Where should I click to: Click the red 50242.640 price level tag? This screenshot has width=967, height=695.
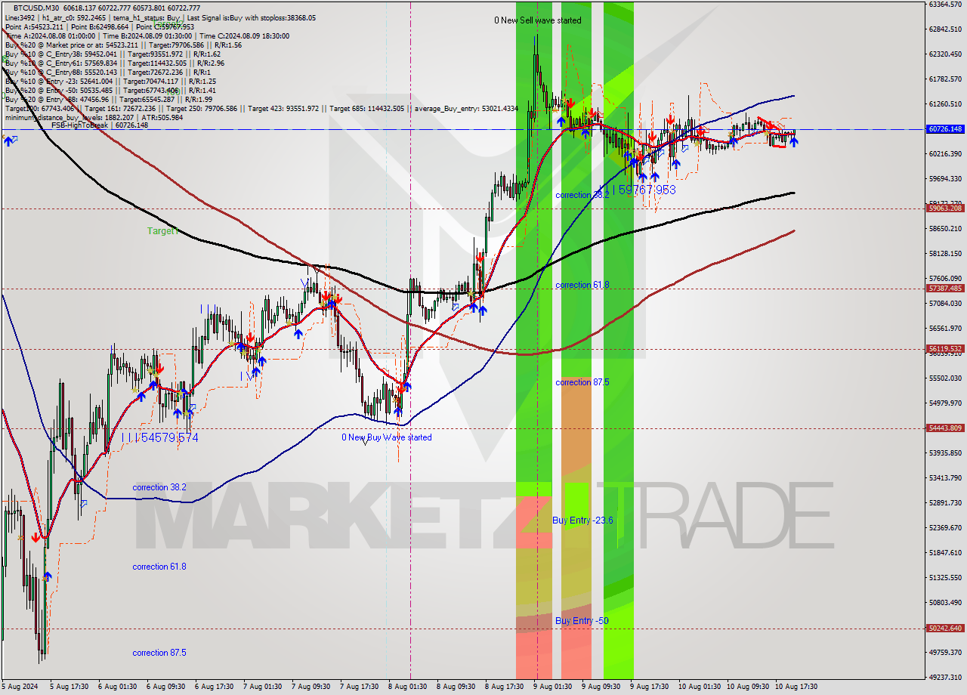(x=945, y=628)
